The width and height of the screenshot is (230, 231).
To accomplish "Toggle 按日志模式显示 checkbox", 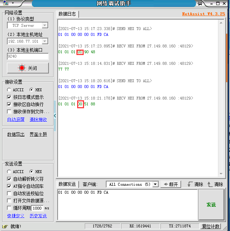I will click(9, 97).
